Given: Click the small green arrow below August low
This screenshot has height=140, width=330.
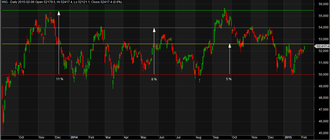Looking at the screenshot, I should (x=200, y=79).
